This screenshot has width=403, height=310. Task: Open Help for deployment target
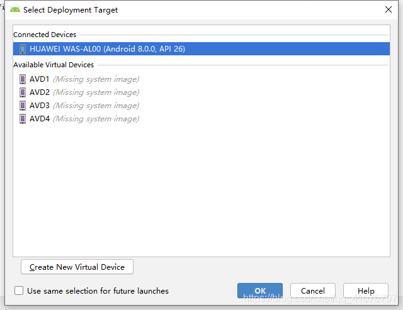(366, 291)
